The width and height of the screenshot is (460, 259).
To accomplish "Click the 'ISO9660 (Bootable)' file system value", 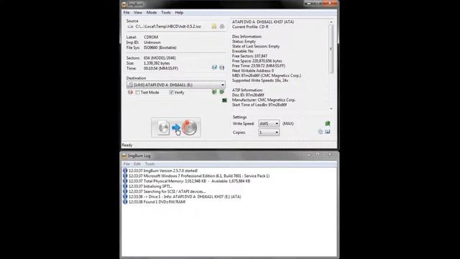I will point(160,47).
